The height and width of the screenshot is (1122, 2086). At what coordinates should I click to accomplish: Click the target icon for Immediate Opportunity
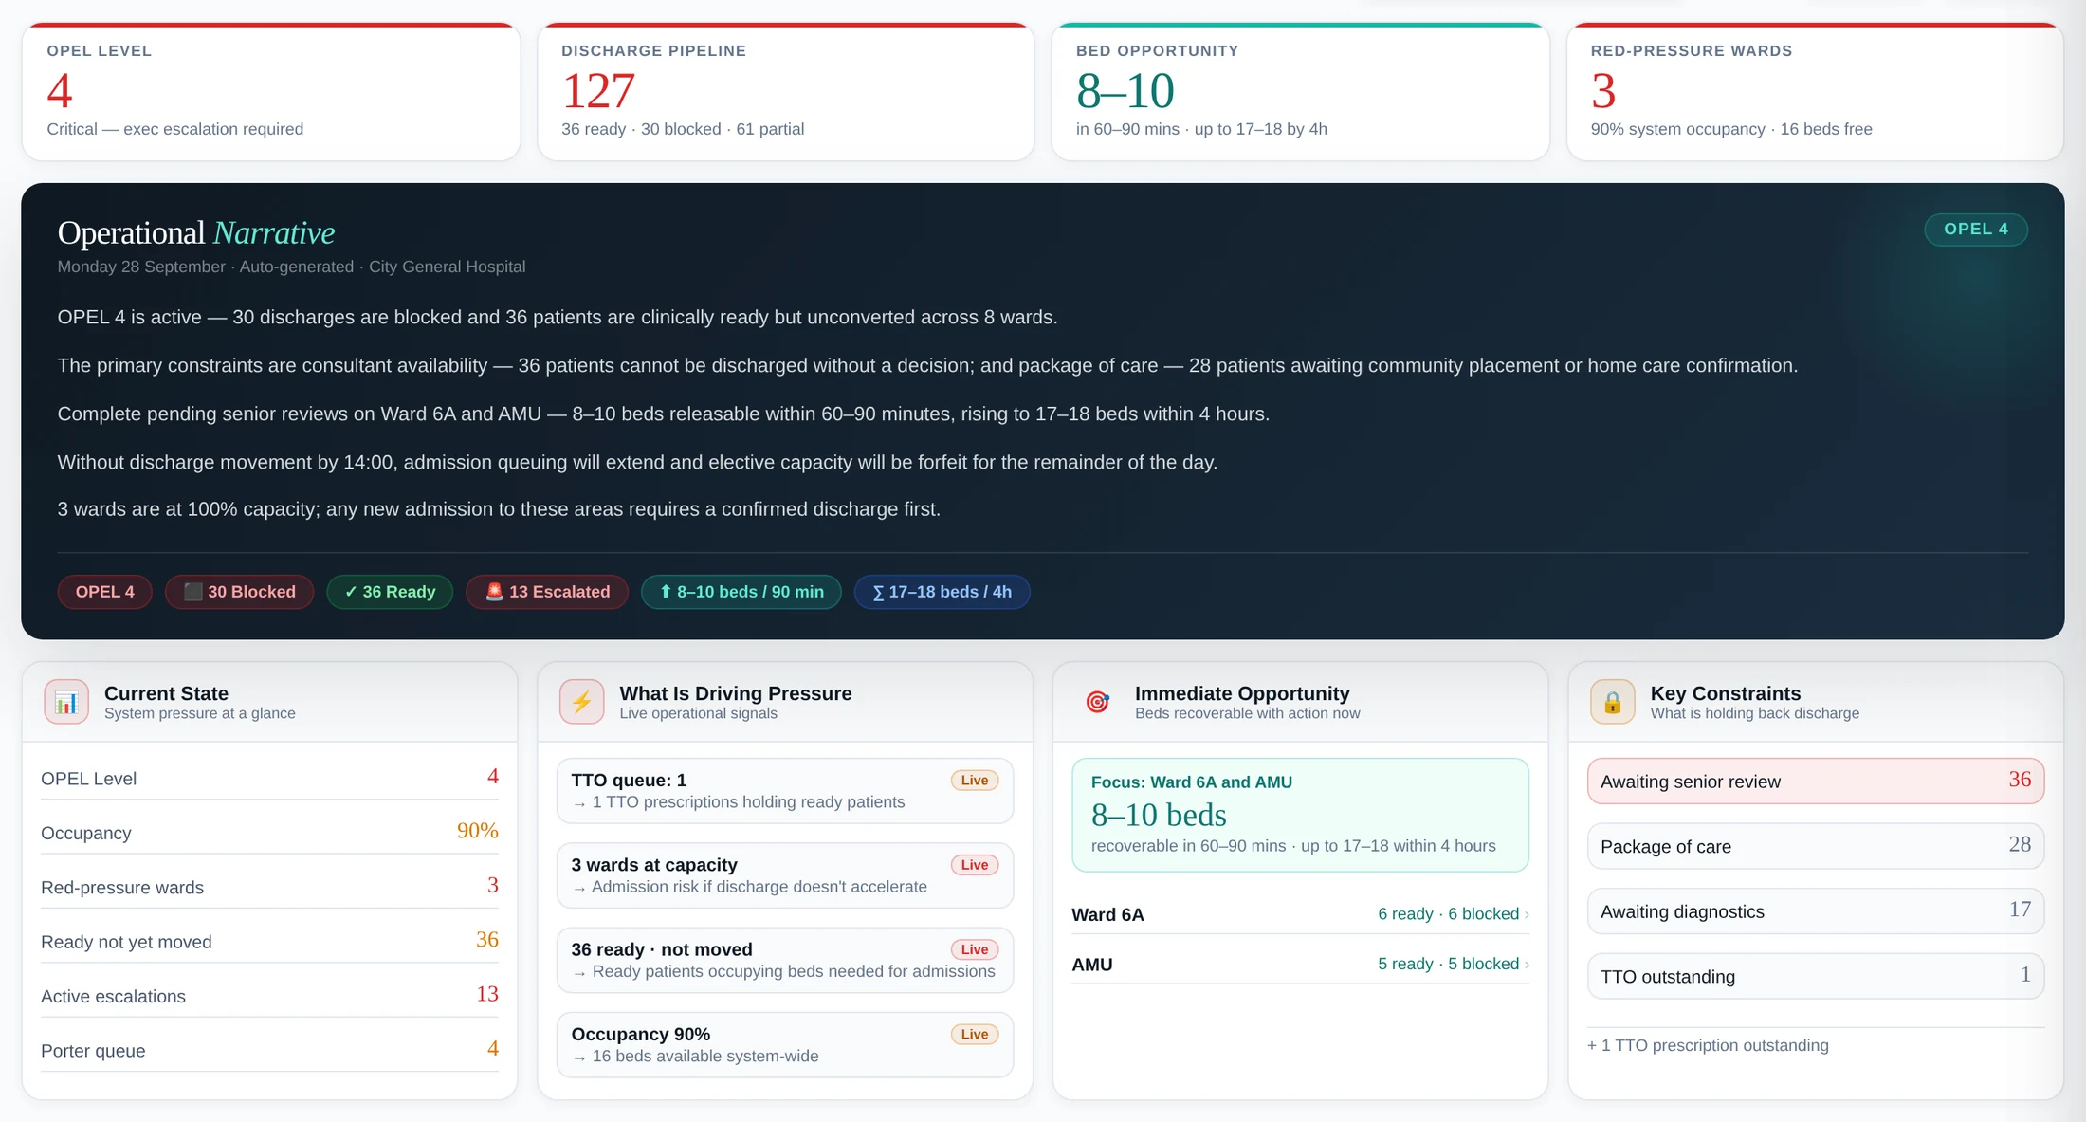tap(1097, 702)
